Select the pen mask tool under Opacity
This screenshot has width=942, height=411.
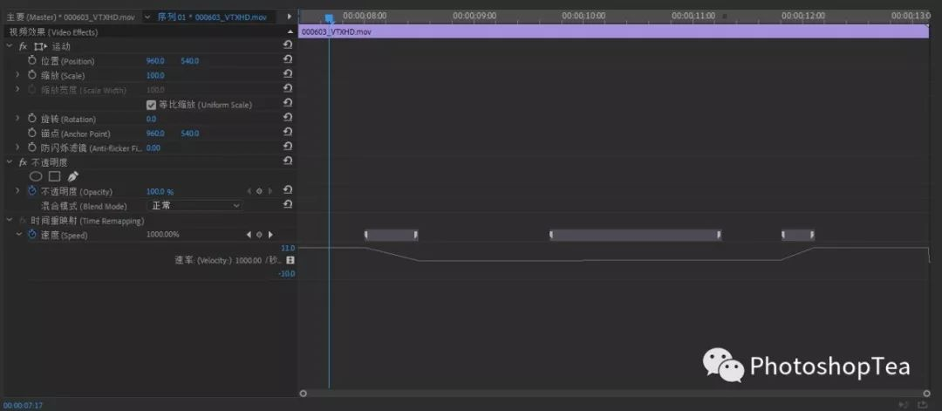pyautogui.click(x=72, y=176)
